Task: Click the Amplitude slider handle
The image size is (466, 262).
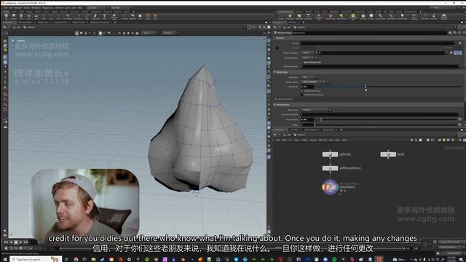Action: click(366, 87)
